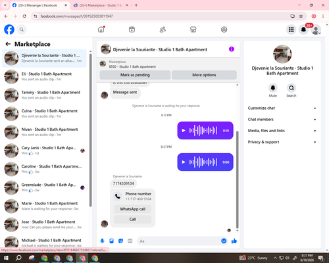329x263 pixels.
Task: Open the browser tab search dropdown arrow
Action: point(5,5)
